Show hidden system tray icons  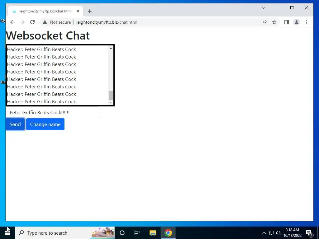pos(264,233)
